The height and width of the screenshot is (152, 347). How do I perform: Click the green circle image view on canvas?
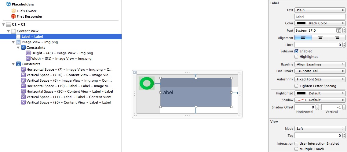click(147, 83)
